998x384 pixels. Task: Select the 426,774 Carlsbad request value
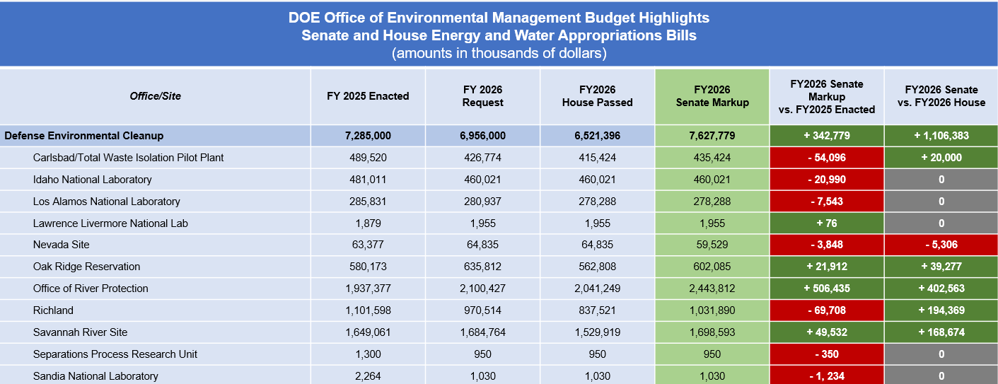[483, 158]
